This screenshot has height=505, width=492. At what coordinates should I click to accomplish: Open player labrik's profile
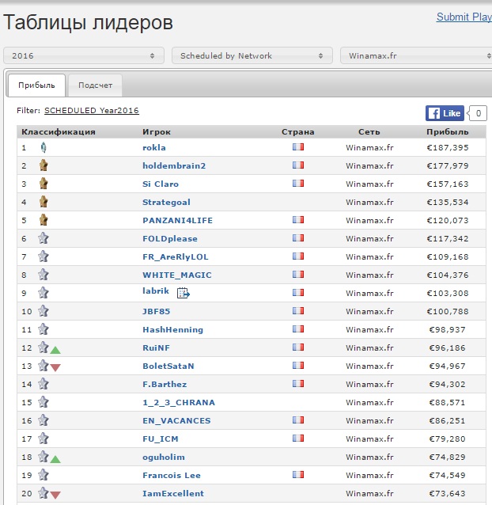tap(156, 290)
